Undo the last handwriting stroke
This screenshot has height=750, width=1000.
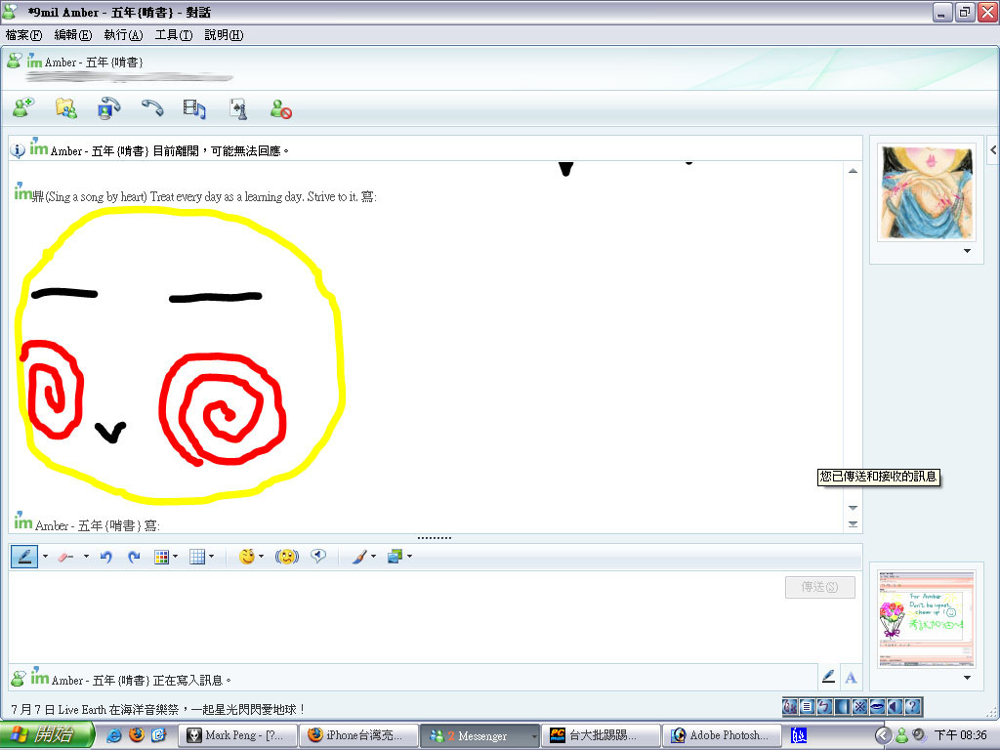[x=105, y=557]
